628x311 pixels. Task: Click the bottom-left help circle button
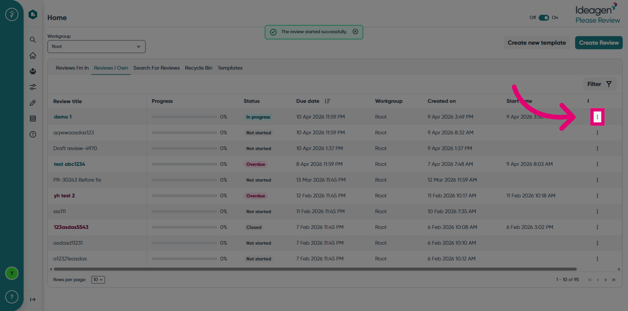coord(12,297)
